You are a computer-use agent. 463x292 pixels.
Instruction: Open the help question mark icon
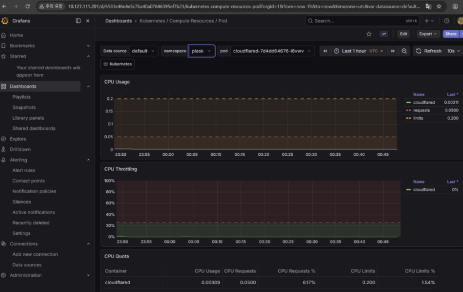[447, 21]
